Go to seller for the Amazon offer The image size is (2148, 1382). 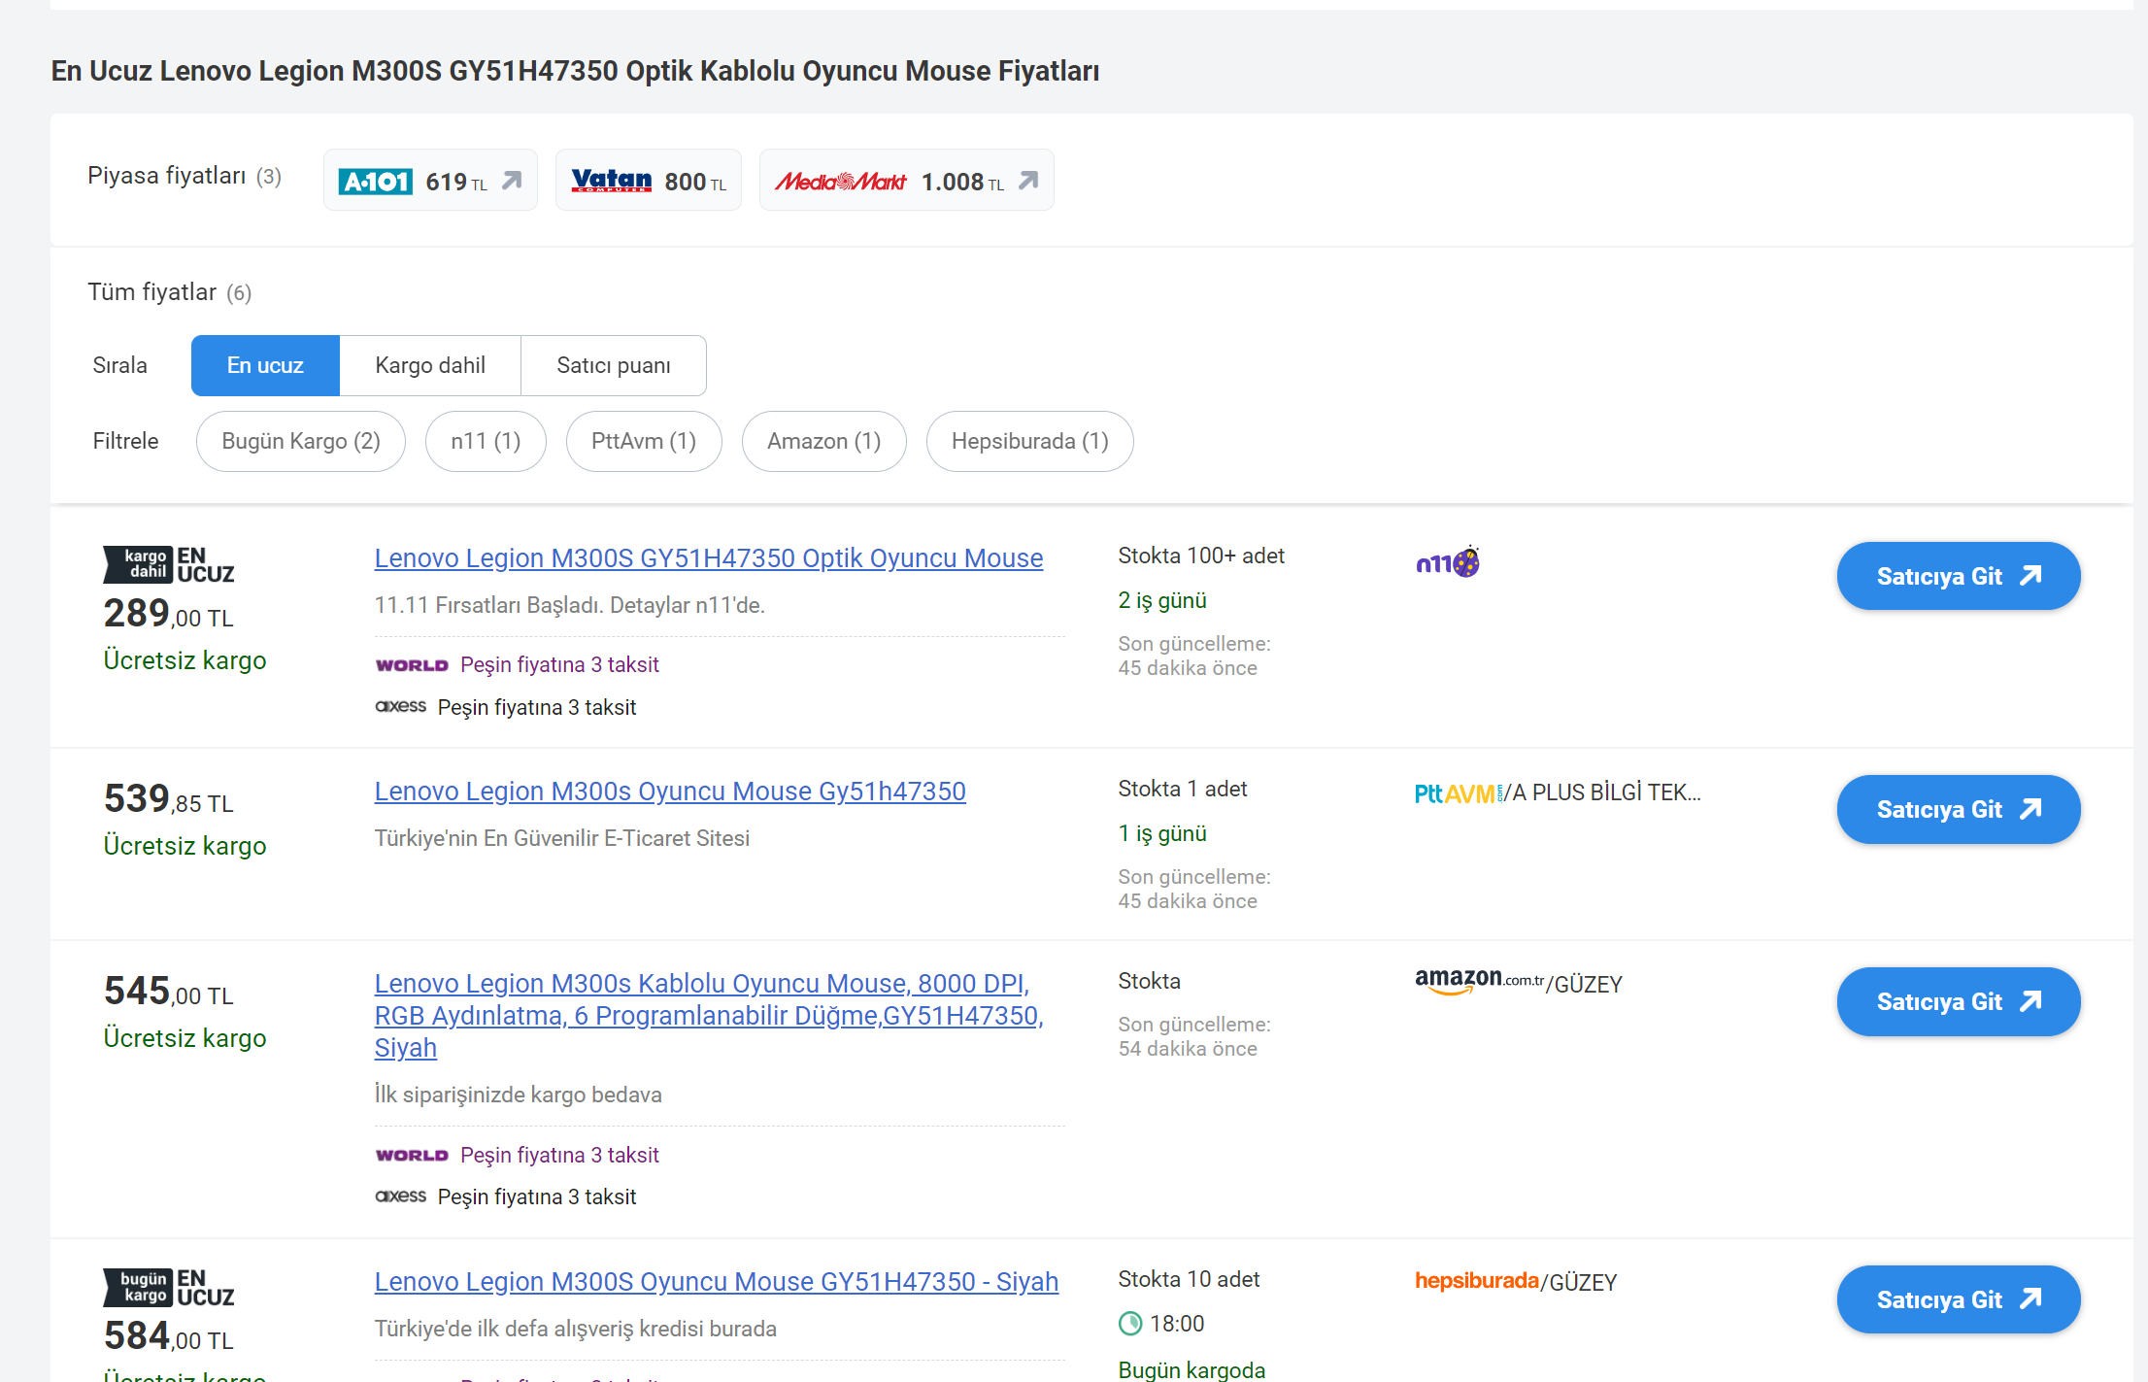coord(1959,1001)
